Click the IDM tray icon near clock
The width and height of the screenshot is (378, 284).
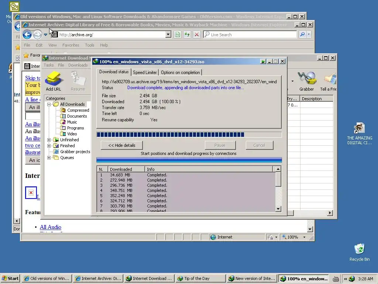[352, 279]
